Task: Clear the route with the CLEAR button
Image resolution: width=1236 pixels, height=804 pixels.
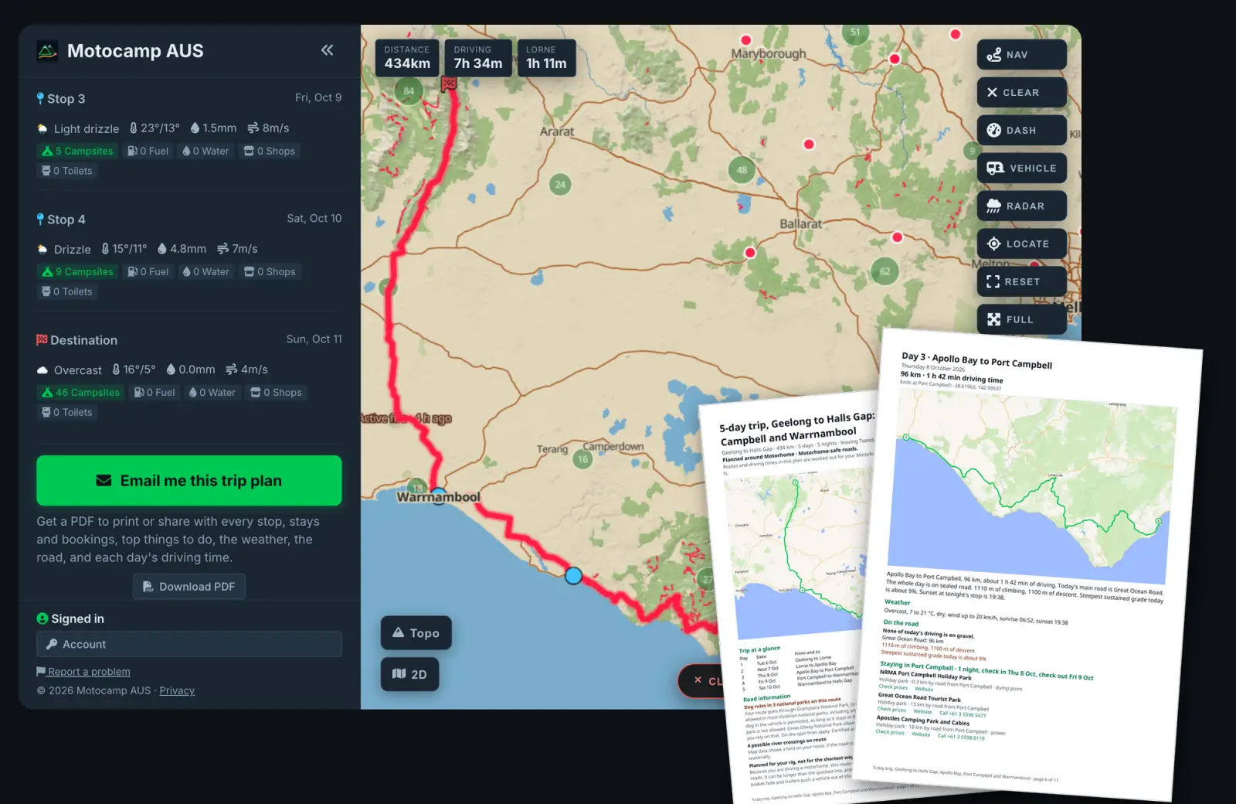Action: click(x=1021, y=93)
